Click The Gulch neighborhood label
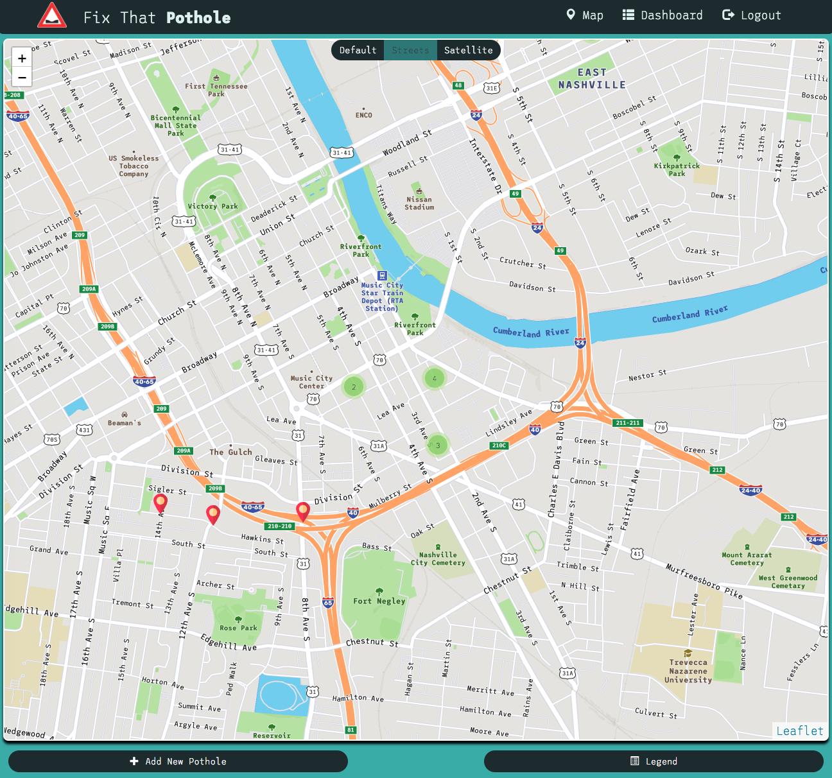The height and width of the screenshot is (778, 832). (230, 452)
